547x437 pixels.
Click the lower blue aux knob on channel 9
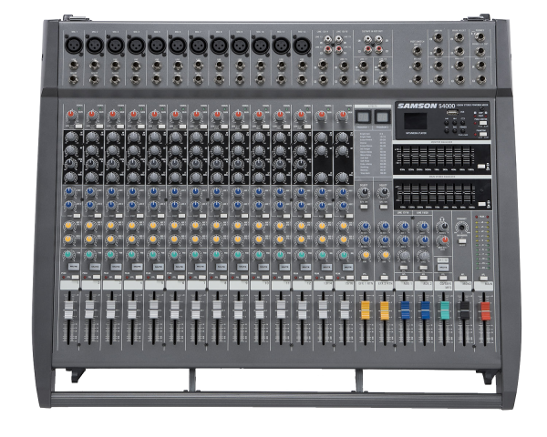[x=238, y=205]
